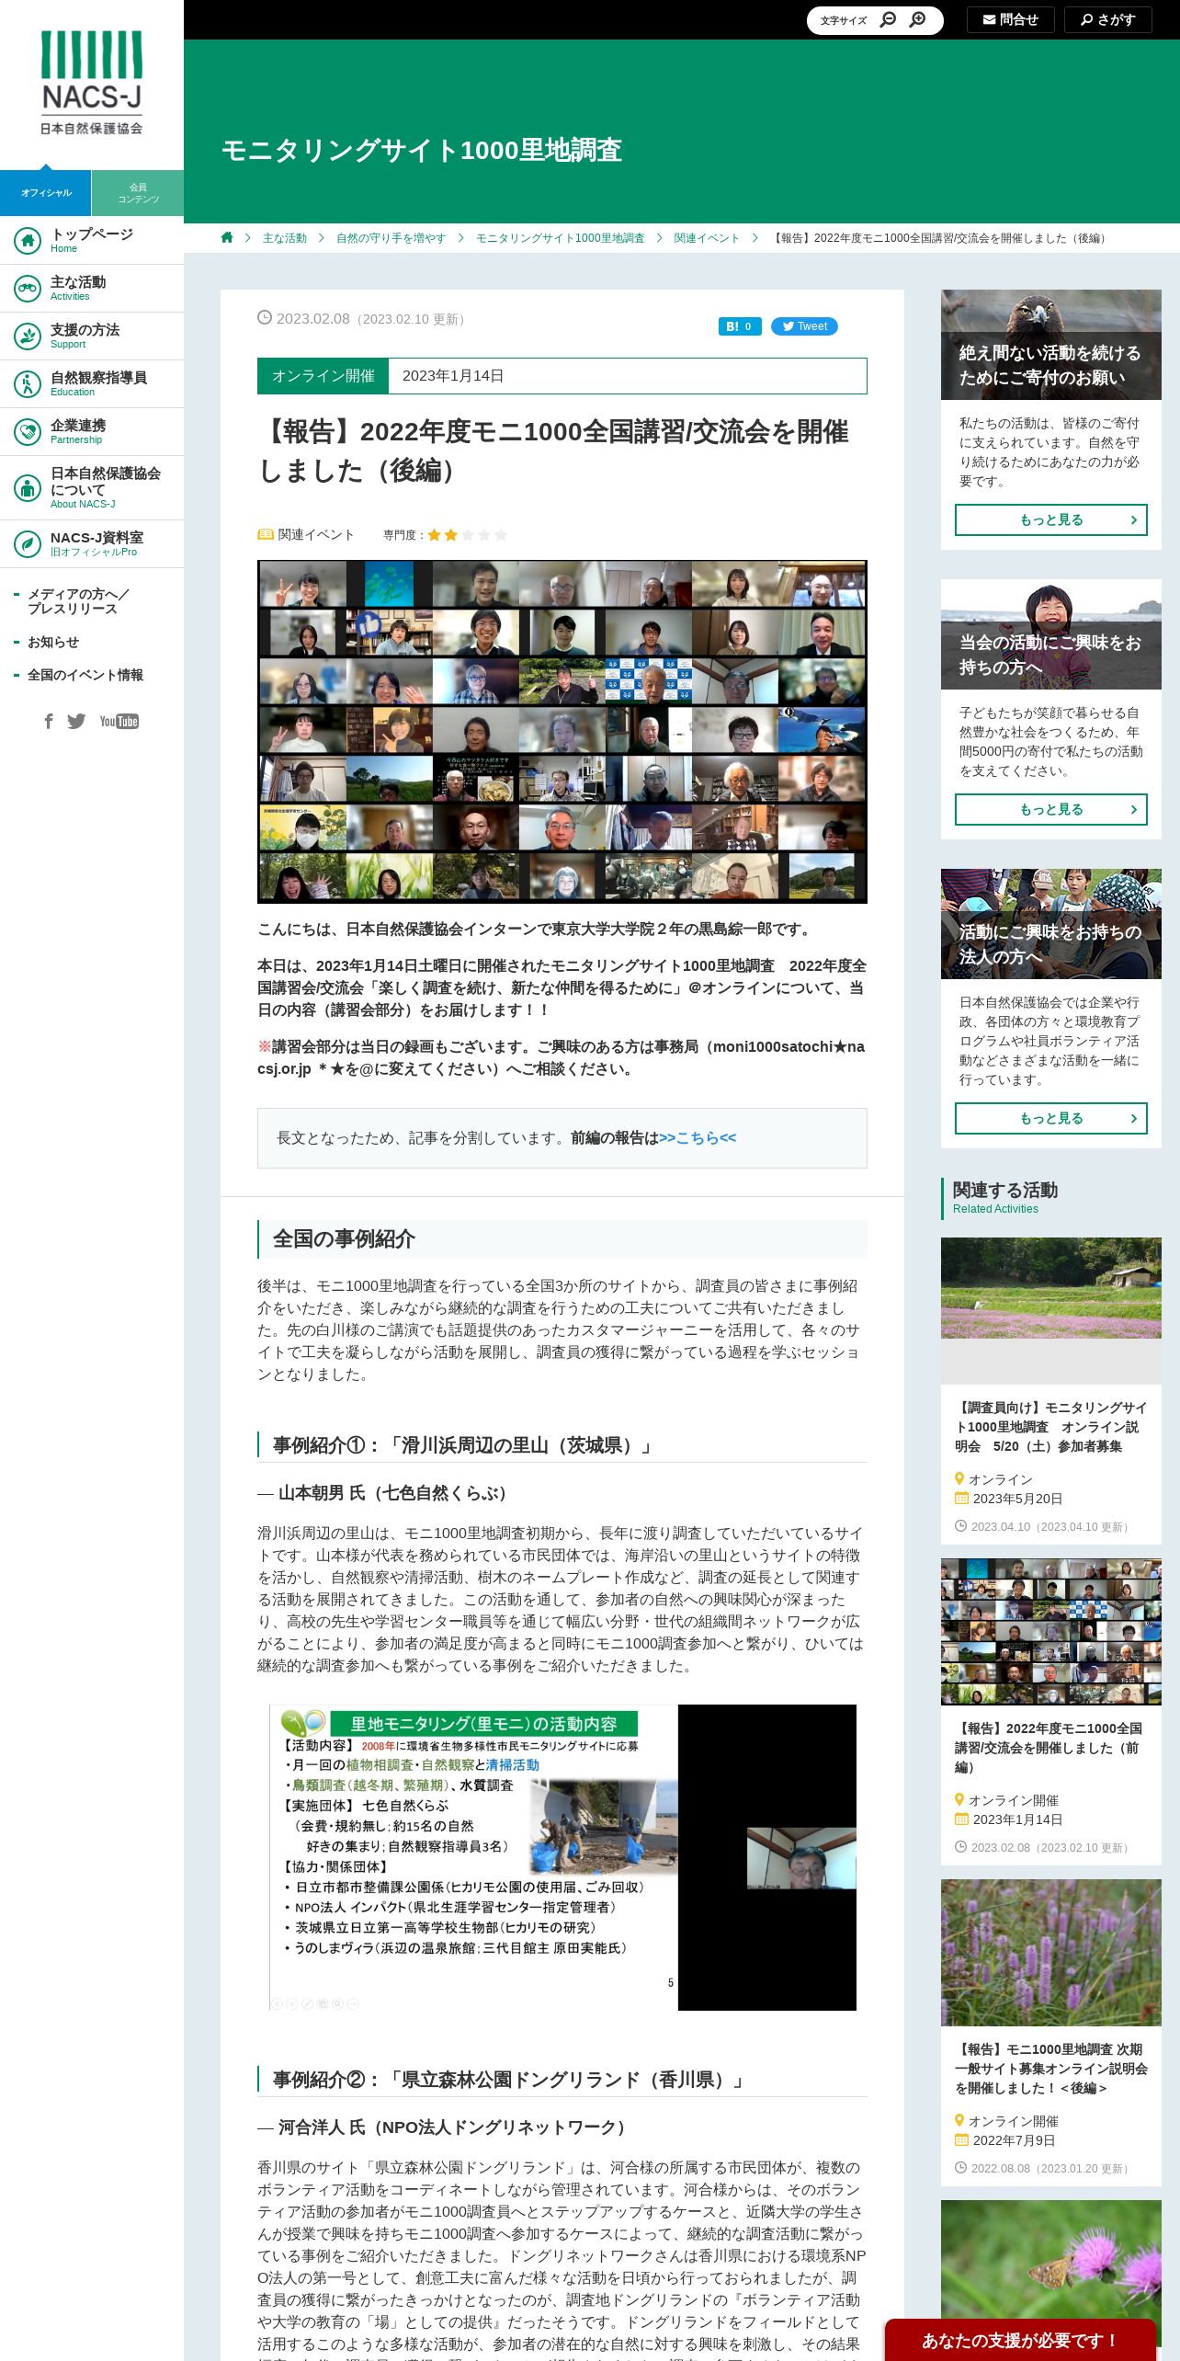
Task: Click the NACS-J logo
Action: pos(92,83)
